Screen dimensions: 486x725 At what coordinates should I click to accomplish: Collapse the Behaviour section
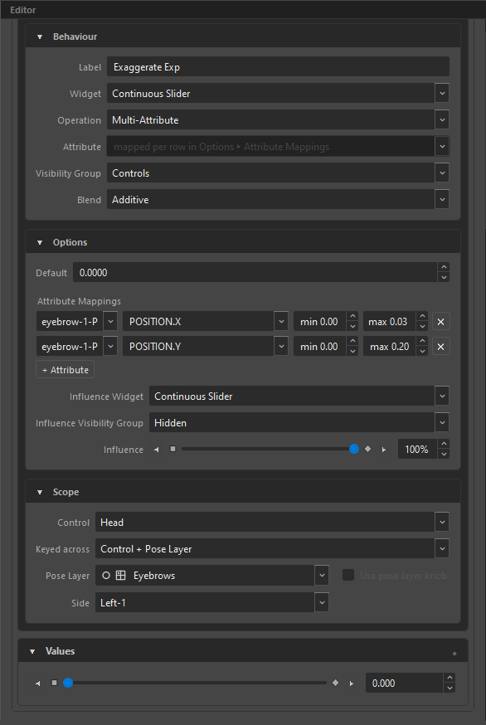coord(40,36)
